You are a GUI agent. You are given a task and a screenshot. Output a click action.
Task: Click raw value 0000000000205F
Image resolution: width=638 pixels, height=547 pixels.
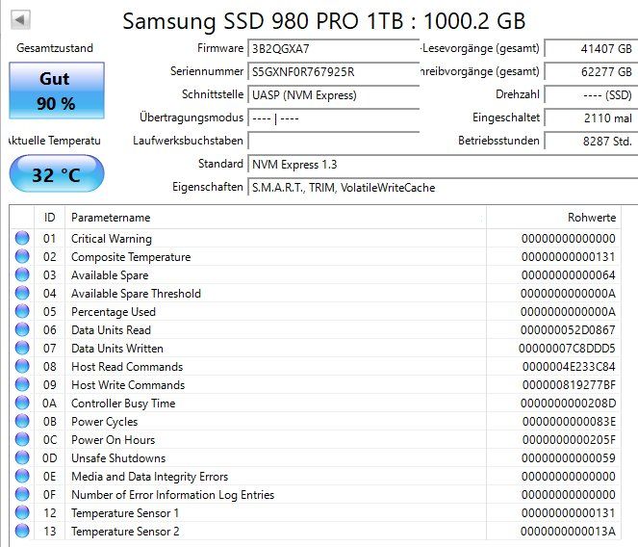(569, 440)
